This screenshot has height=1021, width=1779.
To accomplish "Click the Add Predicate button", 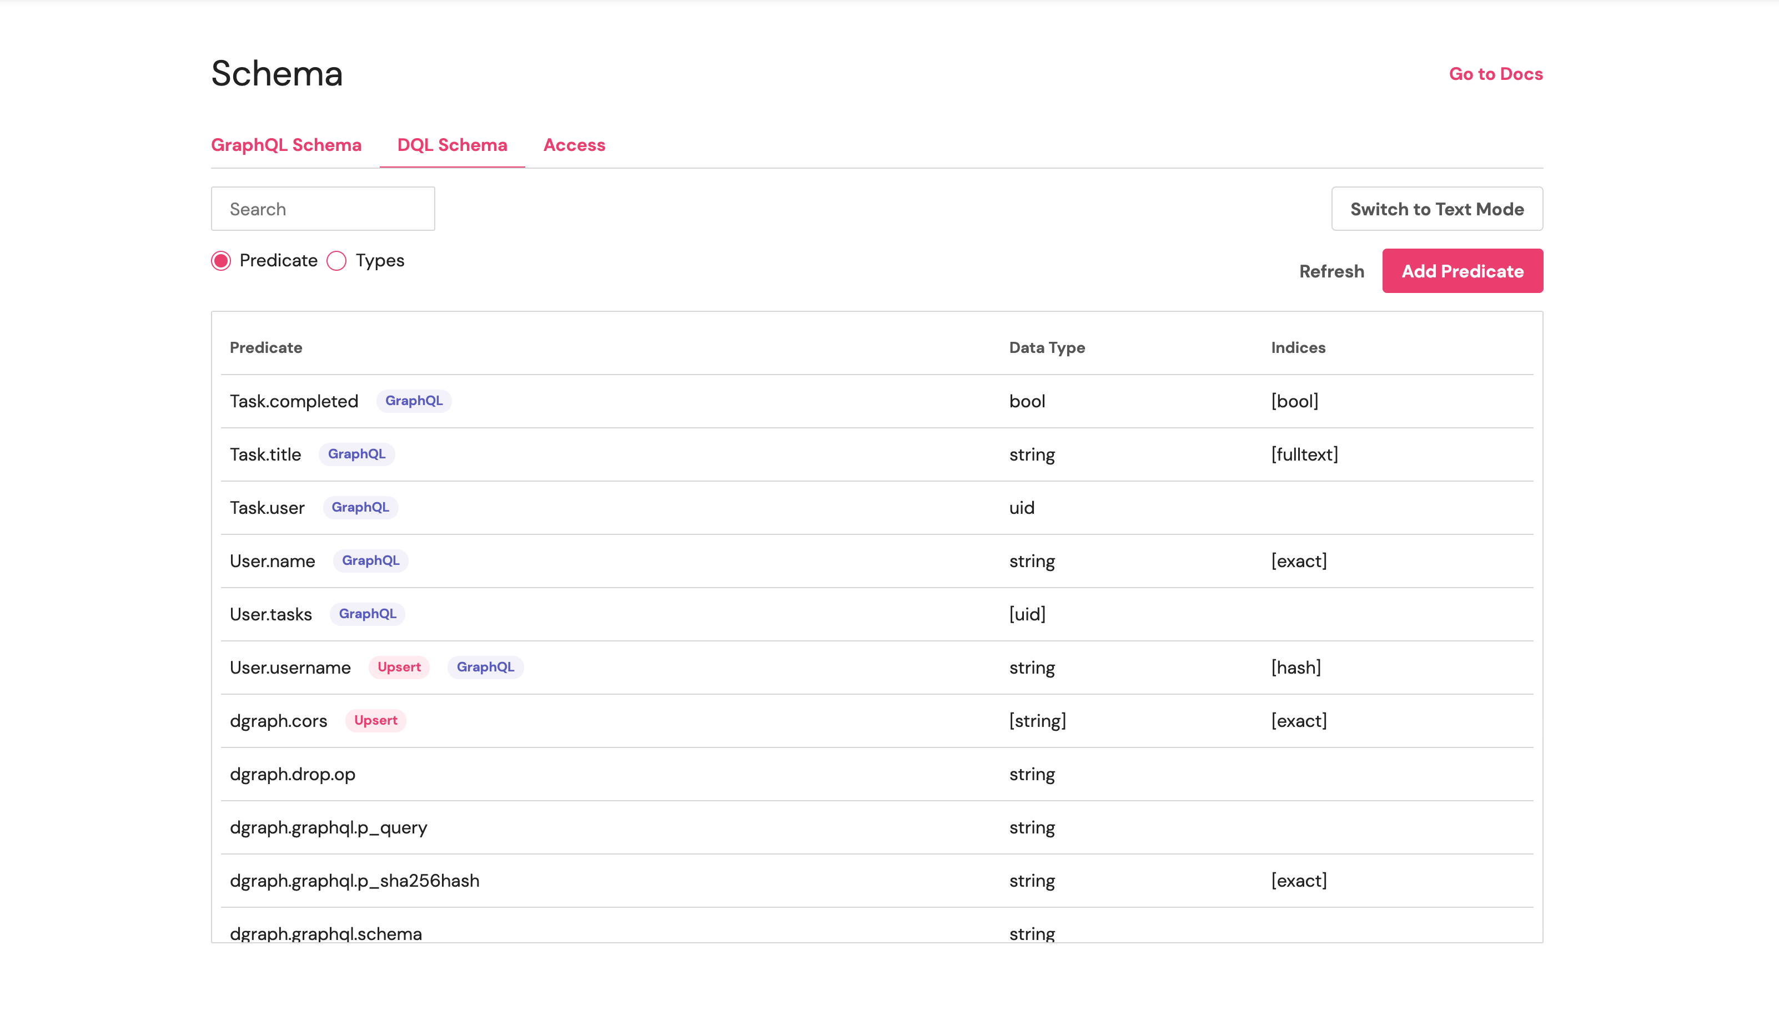I will 1462,271.
